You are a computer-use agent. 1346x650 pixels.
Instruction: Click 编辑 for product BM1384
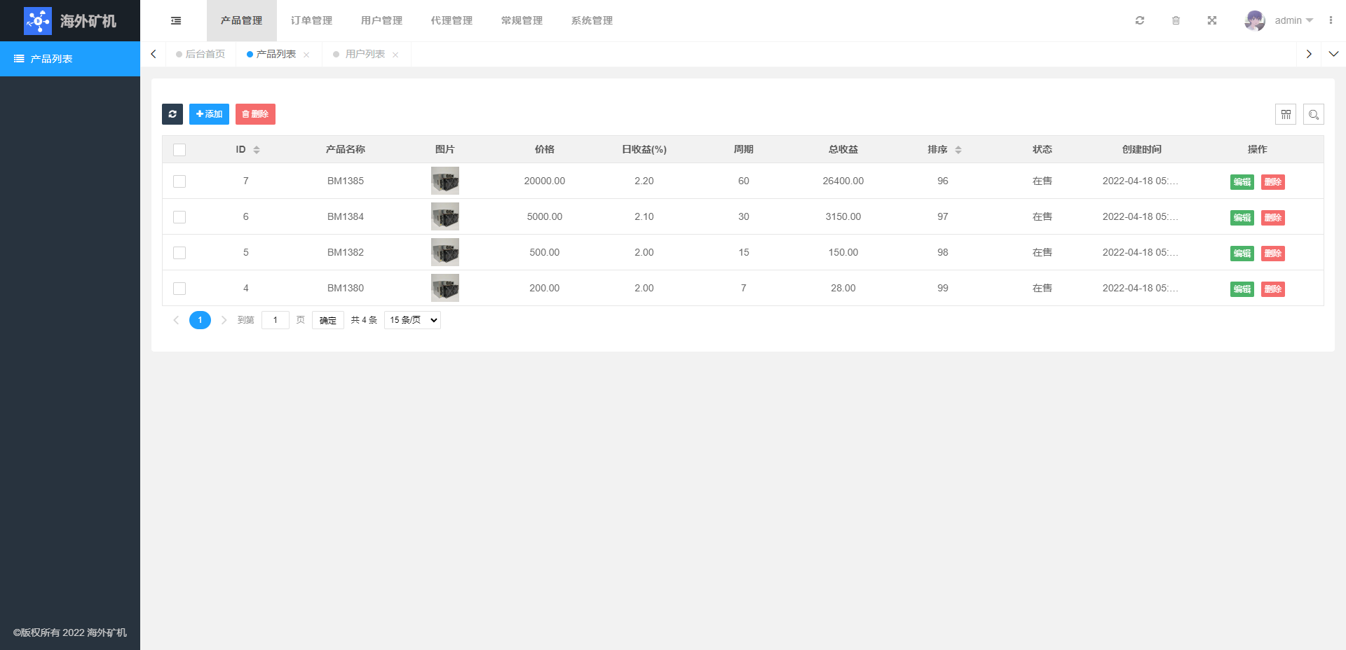click(1242, 218)
